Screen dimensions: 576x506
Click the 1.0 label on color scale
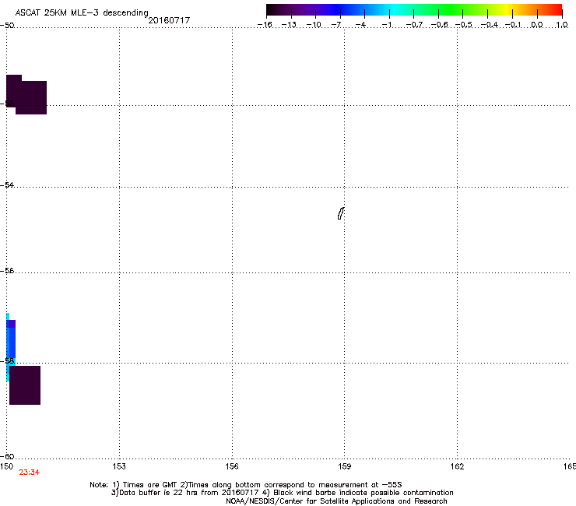coord(562,25)
